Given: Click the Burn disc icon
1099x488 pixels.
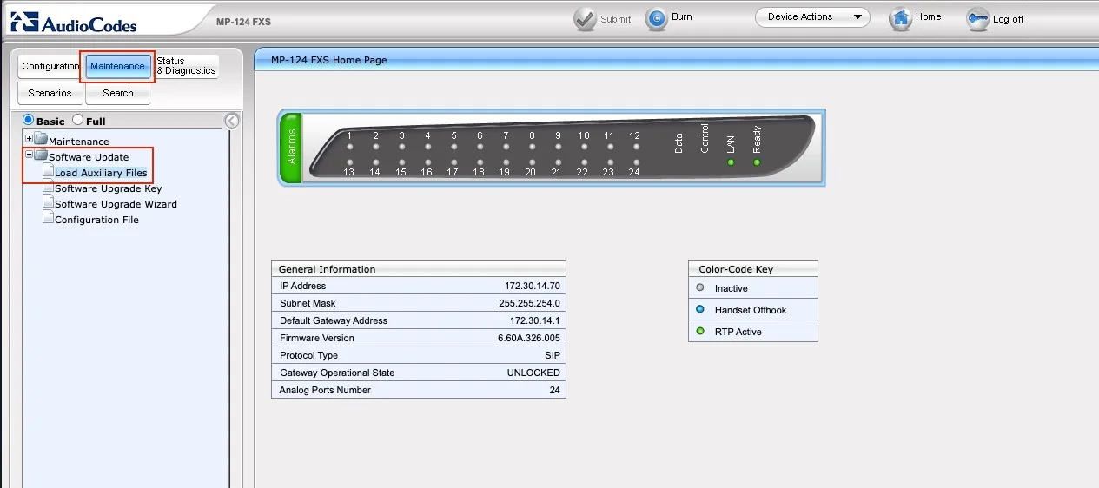Looking at the screenshot, I should click(656, 19).
